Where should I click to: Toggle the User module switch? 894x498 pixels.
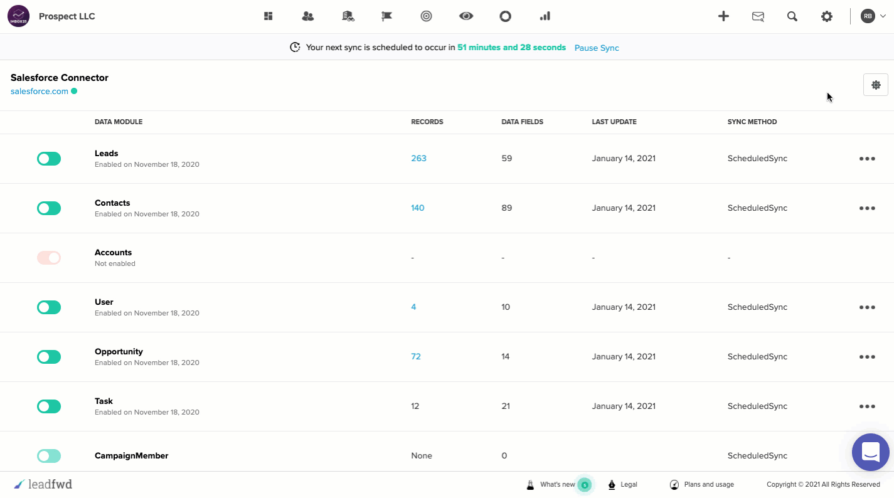tap(49, 307)
